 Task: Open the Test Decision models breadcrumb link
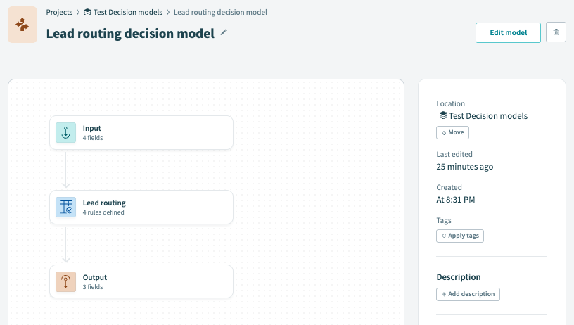[x=128, y=12]
